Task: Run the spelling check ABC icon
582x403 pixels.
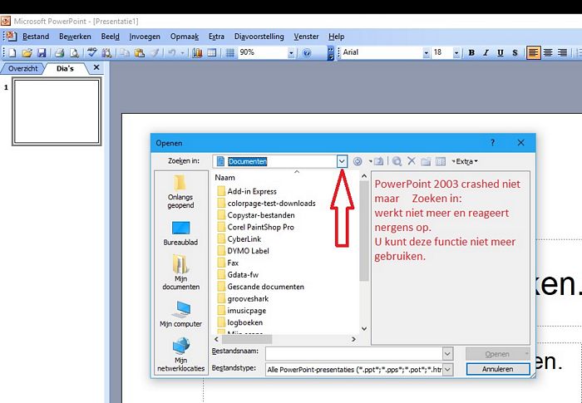Action: [92, 52]
